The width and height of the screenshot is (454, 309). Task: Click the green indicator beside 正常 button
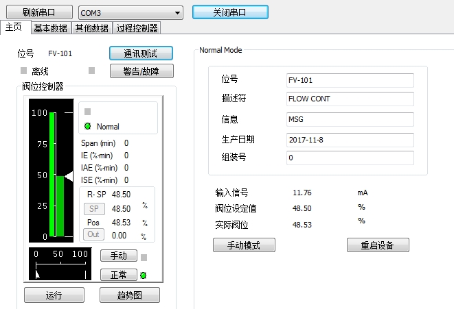(144, 275)
